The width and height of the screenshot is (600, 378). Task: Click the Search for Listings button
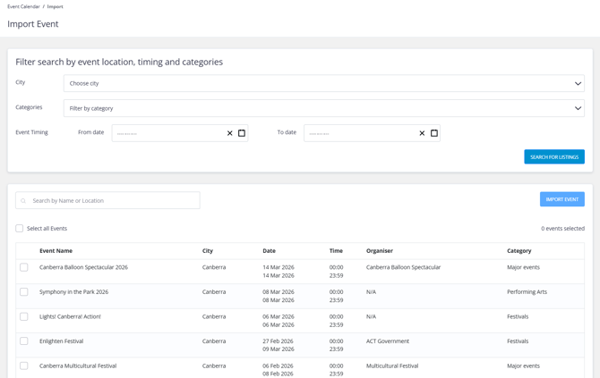point(554,157)
